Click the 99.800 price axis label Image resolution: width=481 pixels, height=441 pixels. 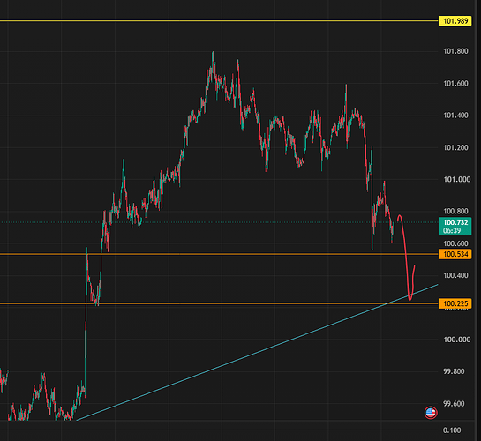tap(454, 371)
